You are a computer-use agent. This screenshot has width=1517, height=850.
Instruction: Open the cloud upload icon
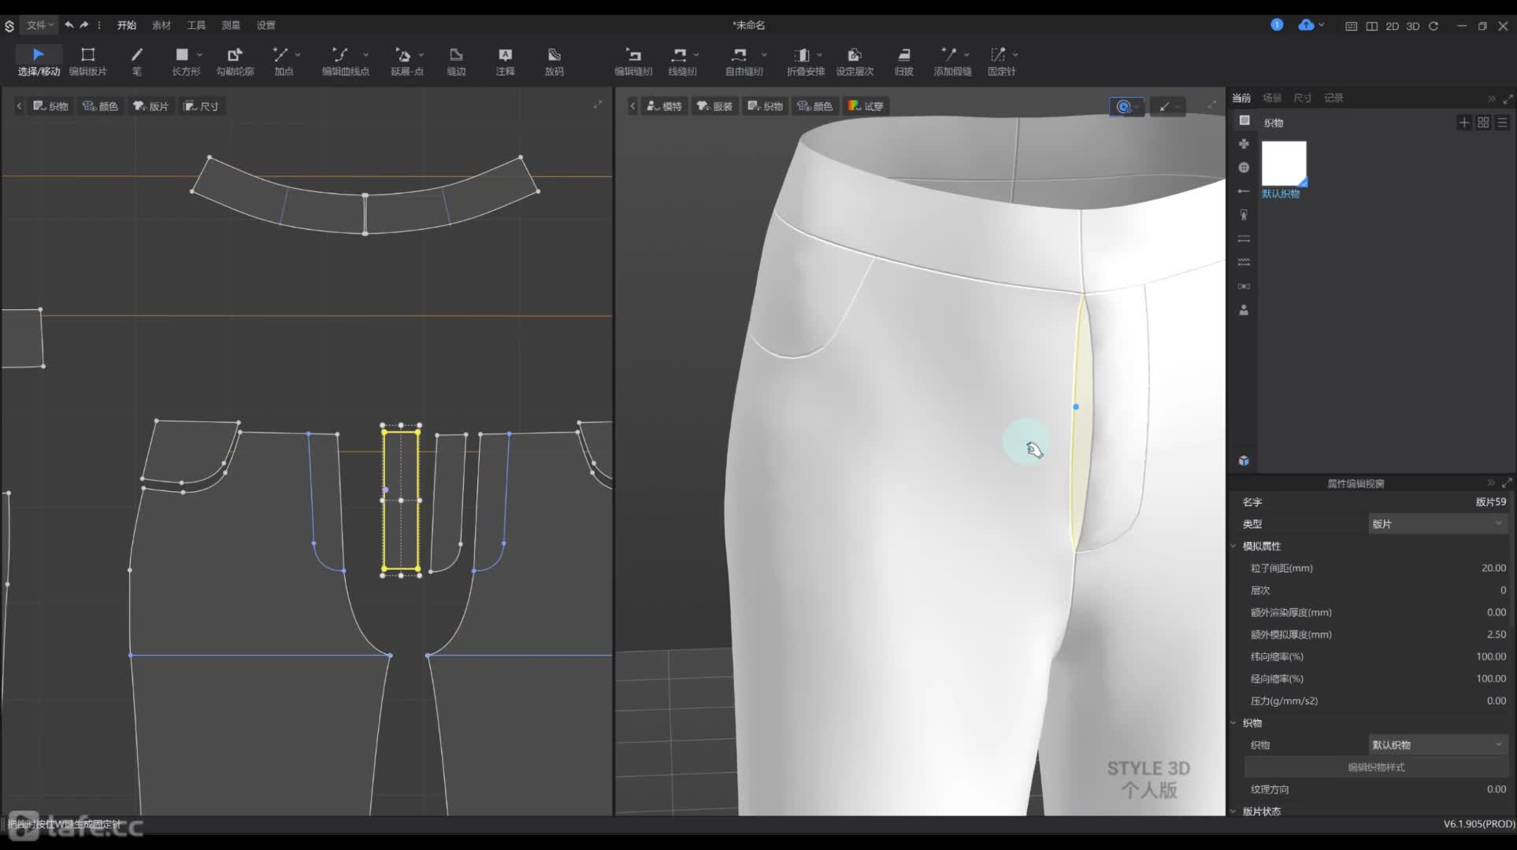1306,25
